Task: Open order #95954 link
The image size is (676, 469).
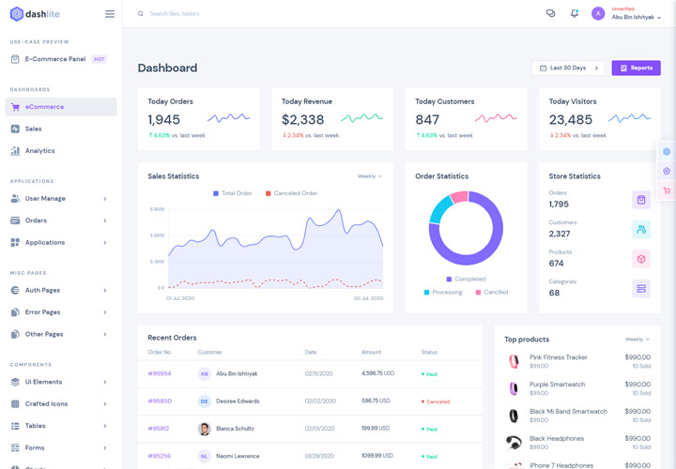Action: pos(159,373)
